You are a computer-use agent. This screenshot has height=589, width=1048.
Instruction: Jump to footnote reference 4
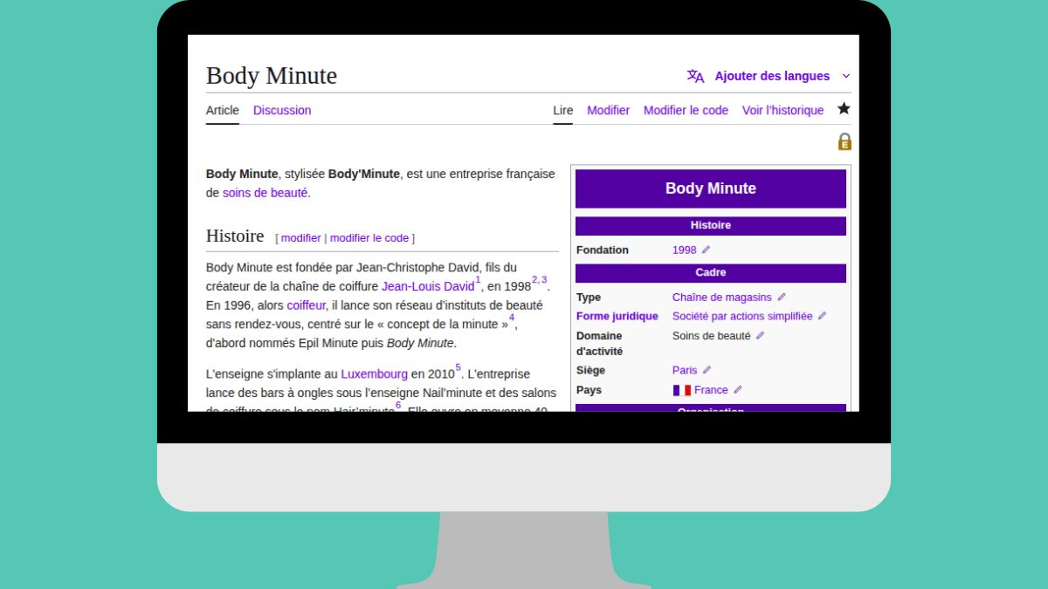click(512, 318)
